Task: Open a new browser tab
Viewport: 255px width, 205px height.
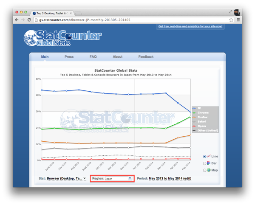Action: pyautogui.click(x=78, y=13)
